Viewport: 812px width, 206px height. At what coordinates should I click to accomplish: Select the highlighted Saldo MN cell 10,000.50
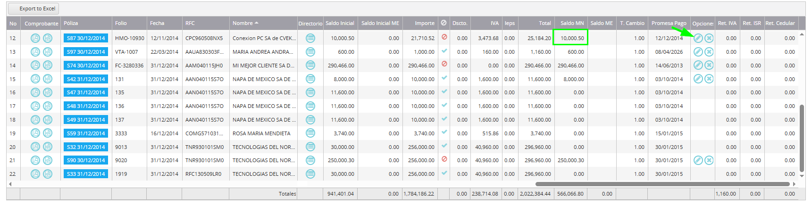570,38
